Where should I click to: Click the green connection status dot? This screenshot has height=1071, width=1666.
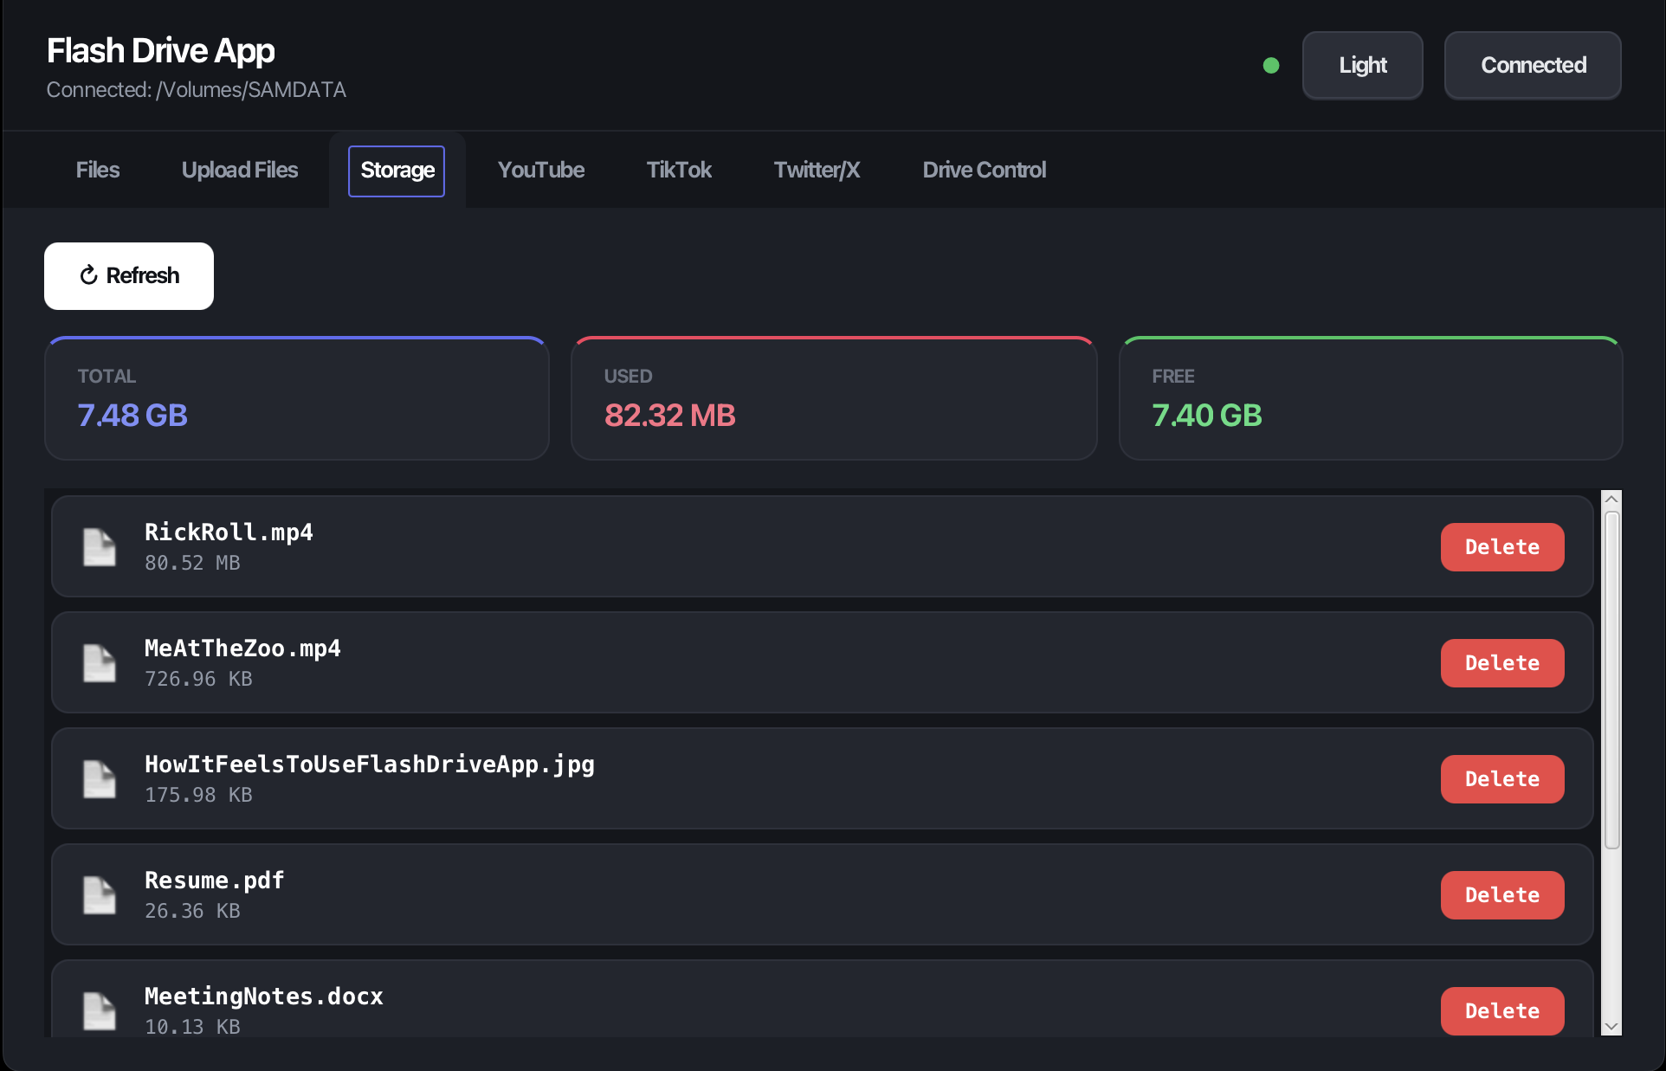pyautogui.click(x=1271, y=66)
